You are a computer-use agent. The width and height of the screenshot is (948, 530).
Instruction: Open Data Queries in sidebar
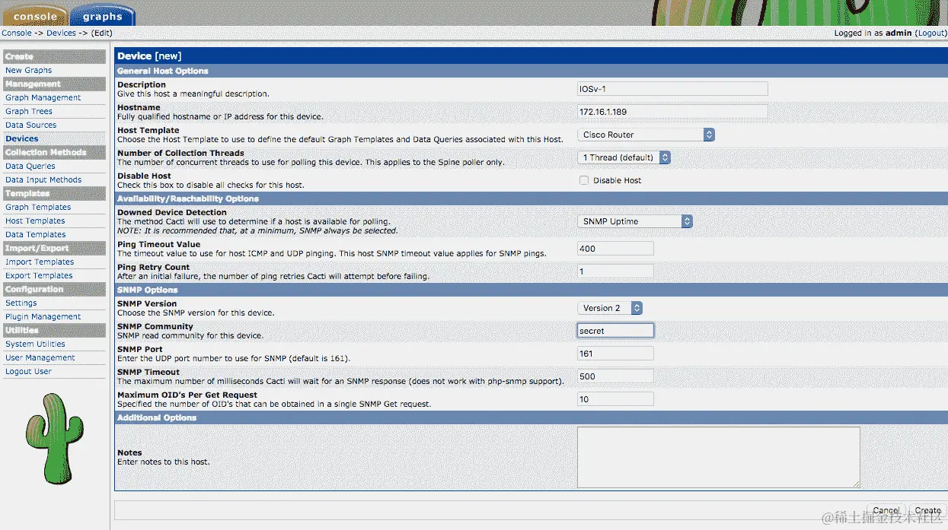coord(30,166)
